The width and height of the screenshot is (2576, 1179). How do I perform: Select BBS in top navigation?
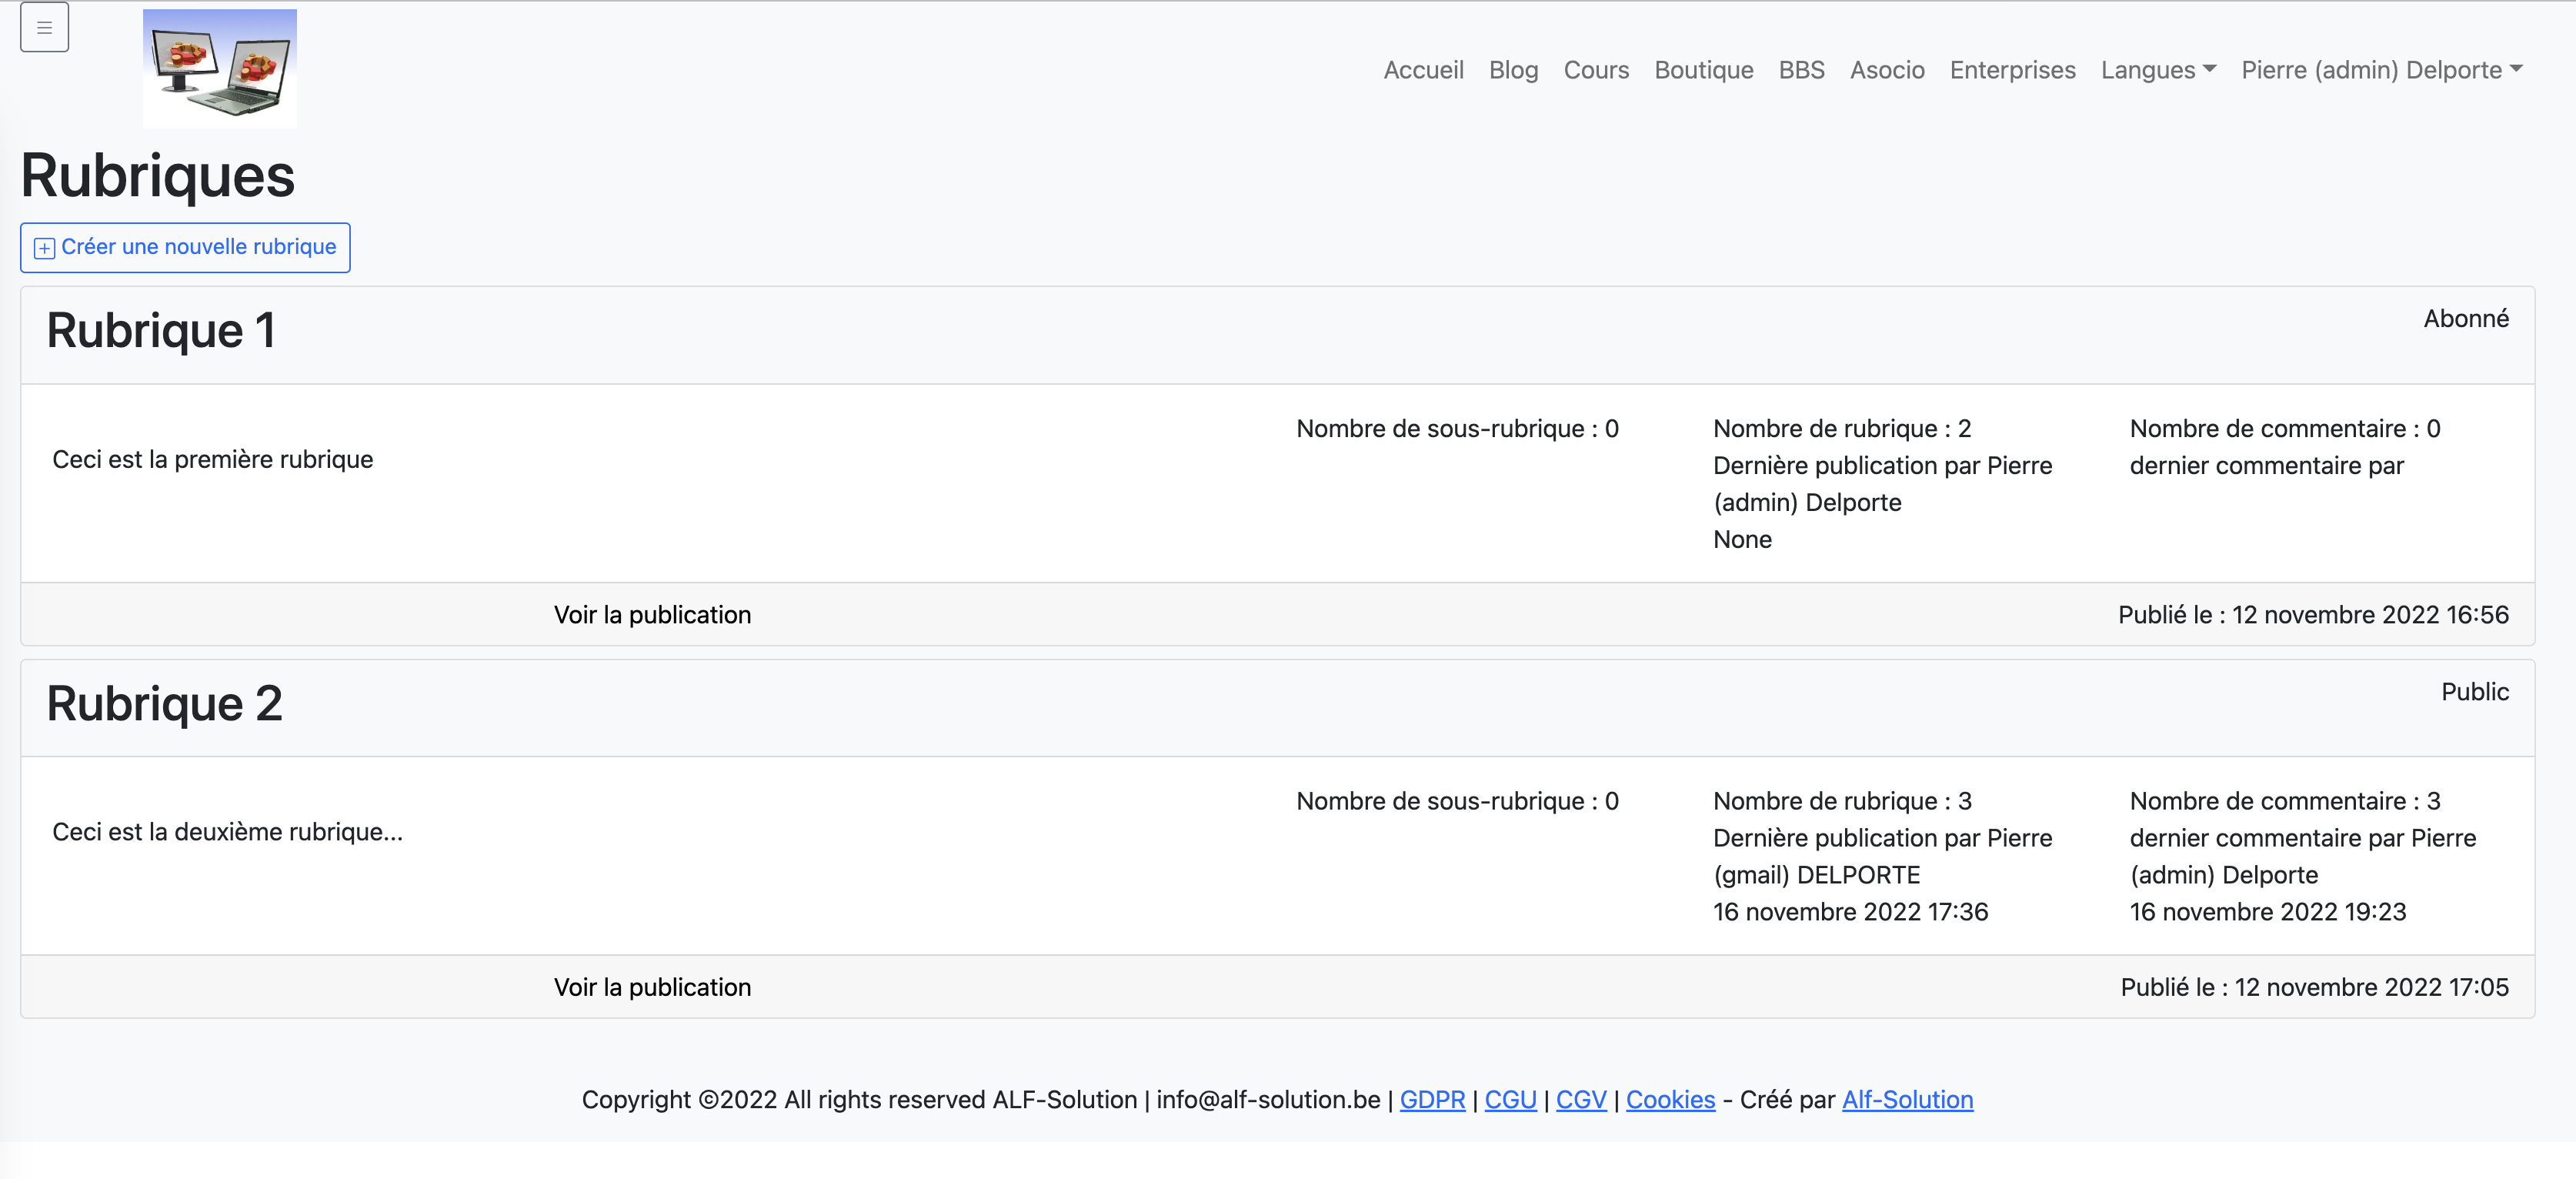click(1801, 70)
